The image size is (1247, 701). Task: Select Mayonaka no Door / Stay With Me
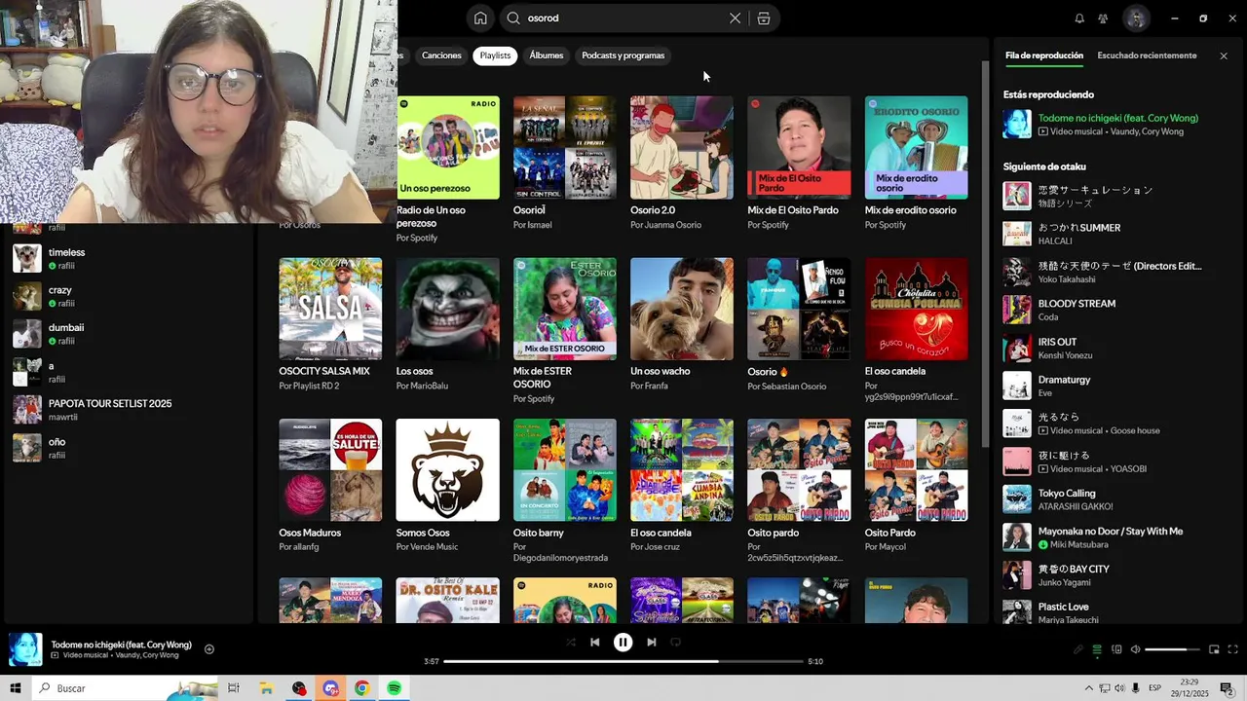1111,537
